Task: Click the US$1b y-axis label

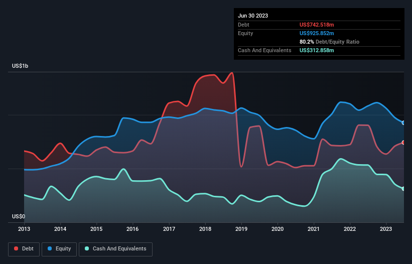Action: (20, 66)
